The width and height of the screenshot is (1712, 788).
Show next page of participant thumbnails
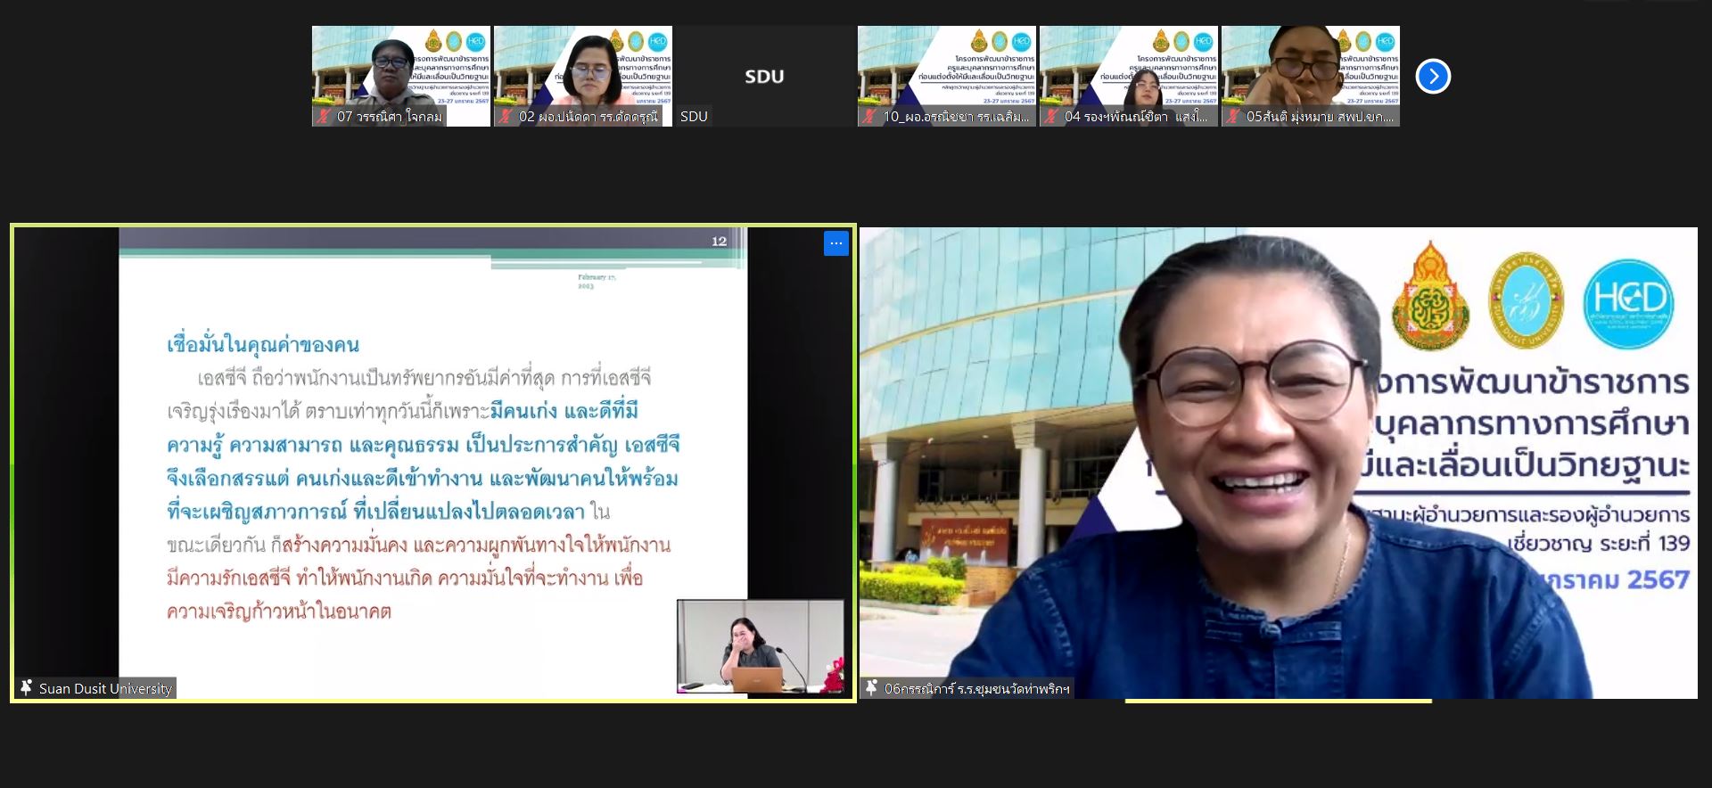click(1433, 77)
